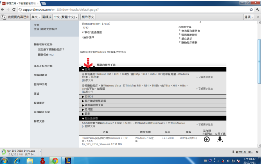Click the release date 2011年9月19日

click(188, 138)
